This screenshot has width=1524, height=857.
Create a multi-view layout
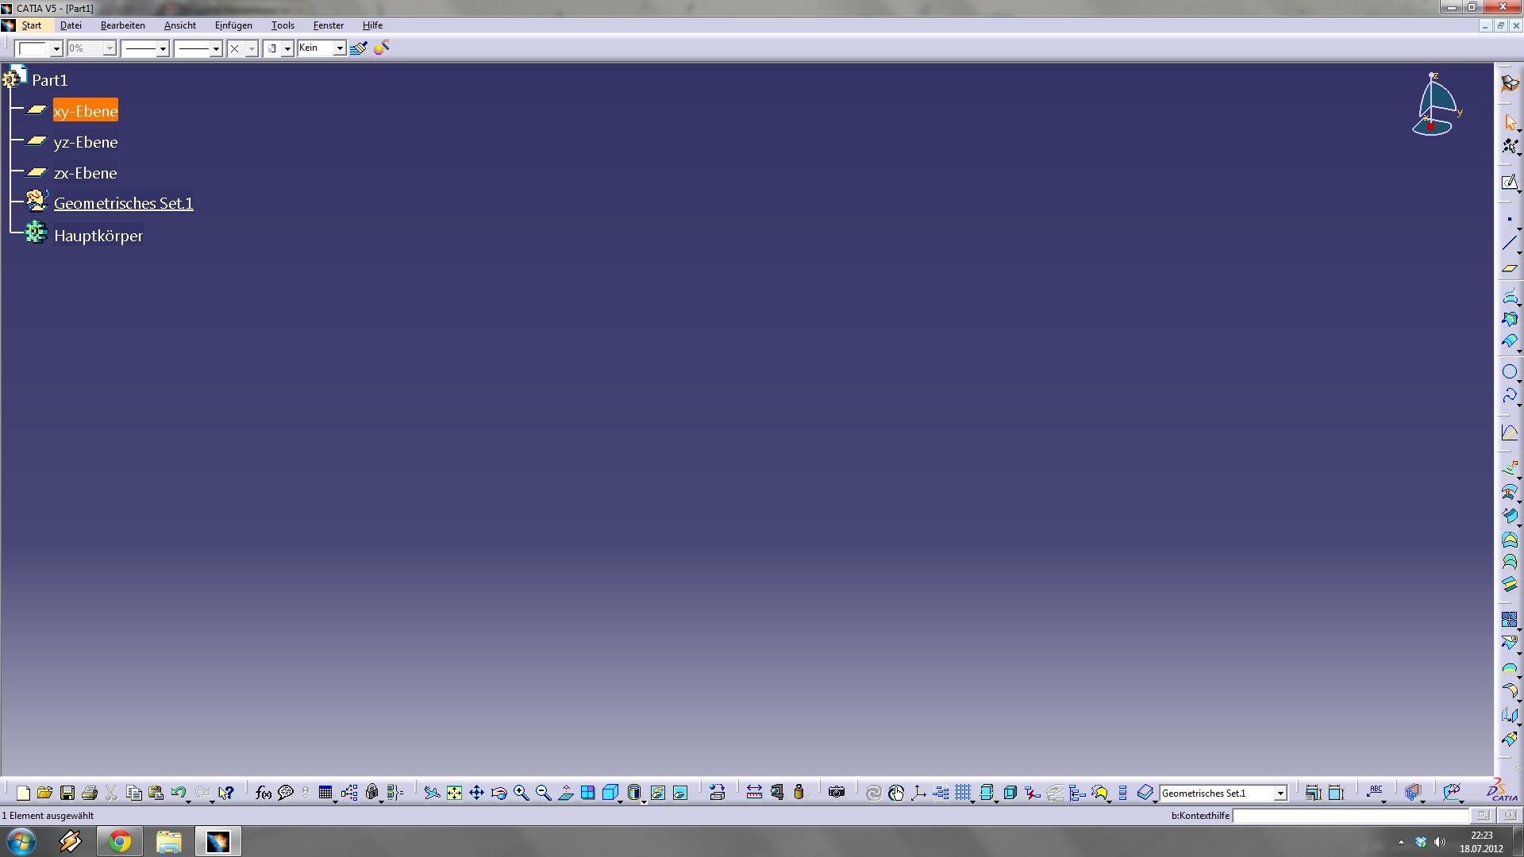tap(588, 793)
